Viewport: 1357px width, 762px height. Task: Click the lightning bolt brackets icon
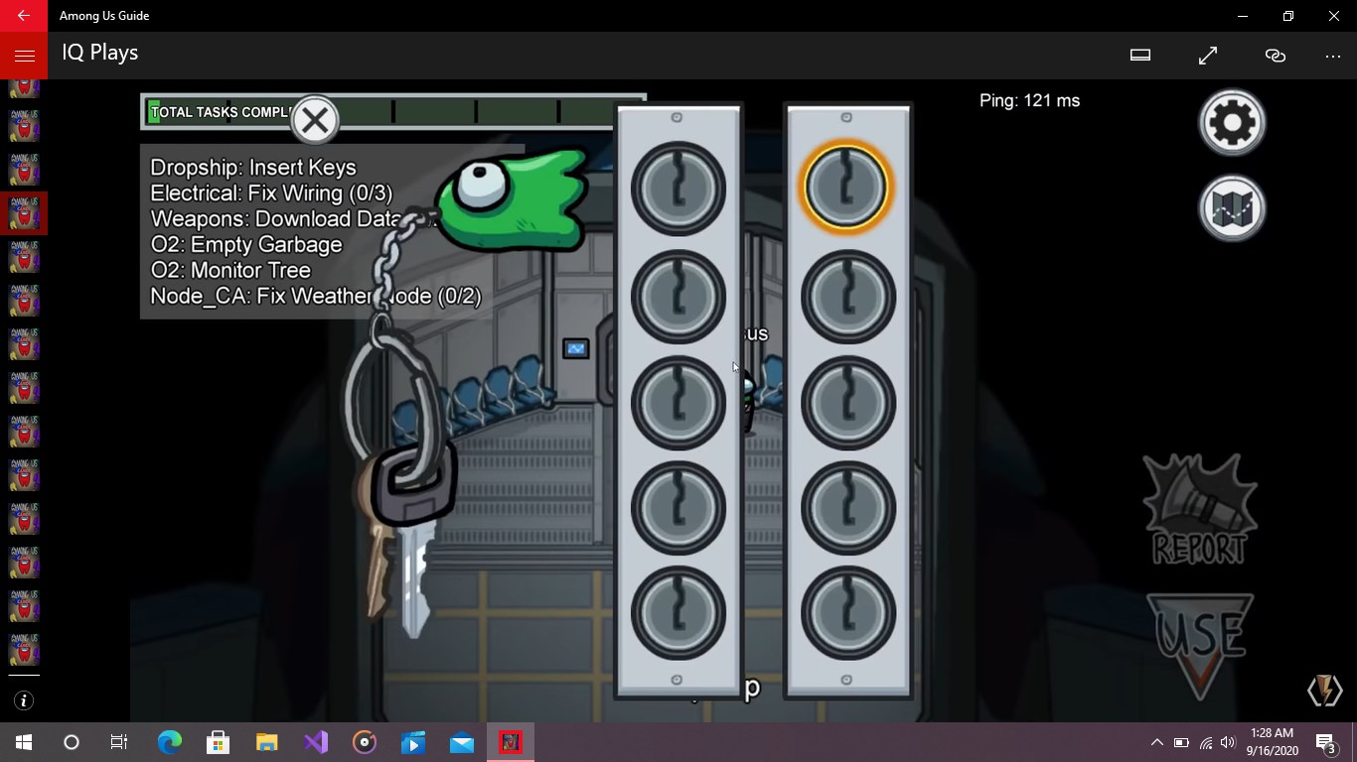tap(1325, 690)
